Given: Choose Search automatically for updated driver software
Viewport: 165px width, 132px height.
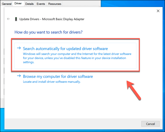Looking at the screenshot, I should click(65, 48).
